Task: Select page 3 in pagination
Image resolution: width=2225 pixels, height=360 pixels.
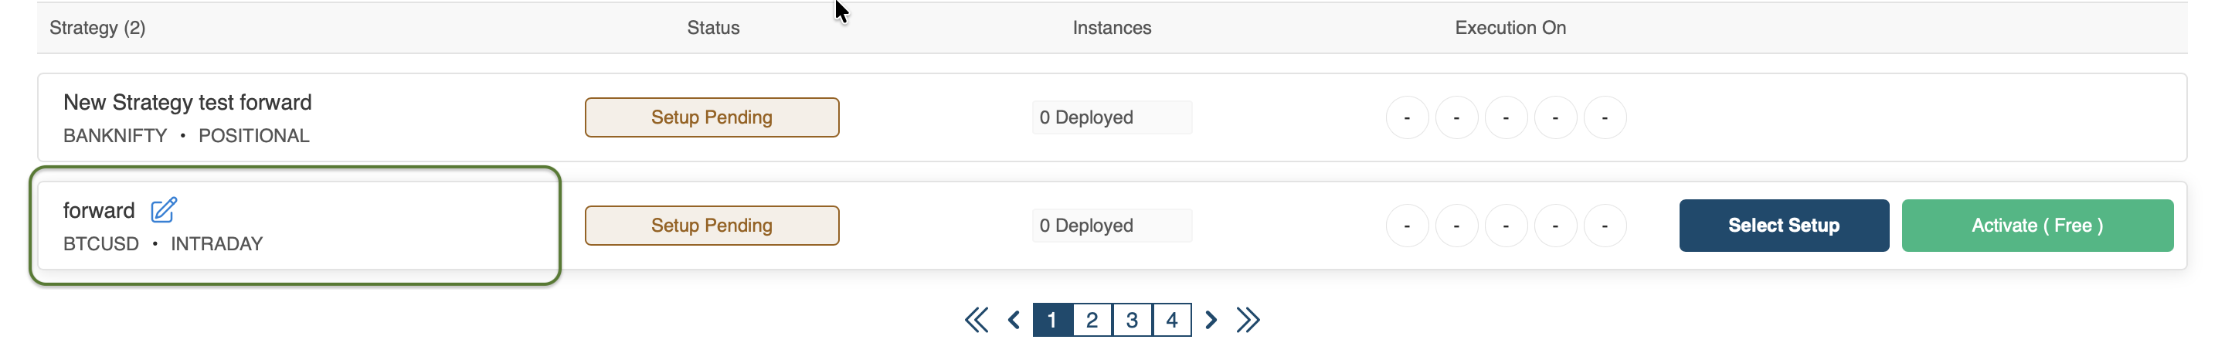Action: [1132, 321]
